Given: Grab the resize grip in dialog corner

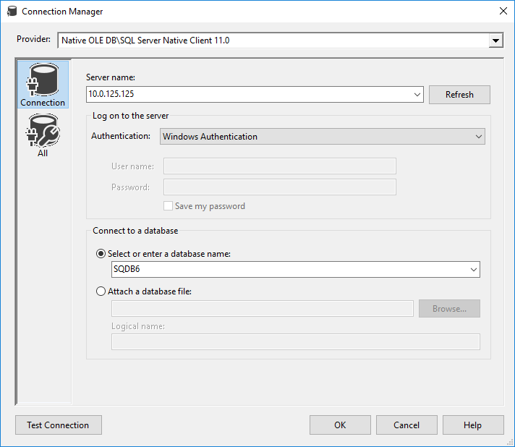Looking at the screenshot, I should point(509,442).
